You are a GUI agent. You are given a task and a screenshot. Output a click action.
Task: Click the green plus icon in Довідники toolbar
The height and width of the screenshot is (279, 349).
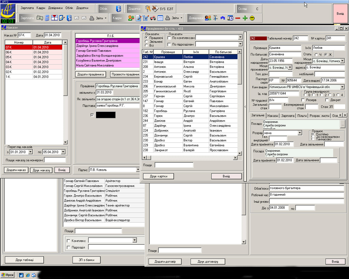click(x=245, y=18)
